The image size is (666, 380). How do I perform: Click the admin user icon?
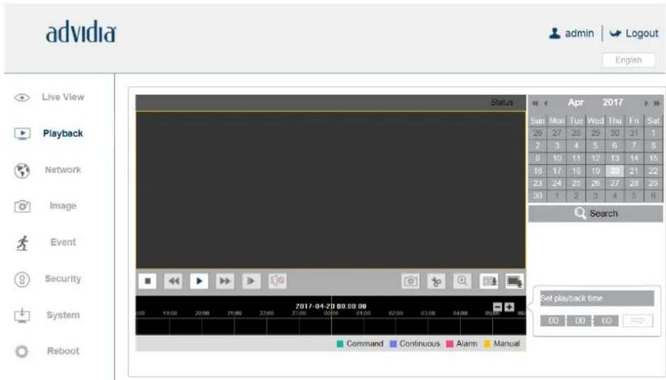pyautogui.click(x=555, y=33)
